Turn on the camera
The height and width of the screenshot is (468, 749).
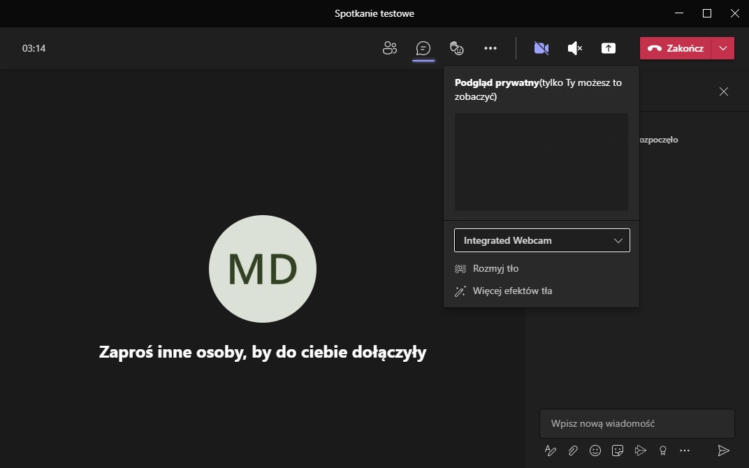coord(541,48)
